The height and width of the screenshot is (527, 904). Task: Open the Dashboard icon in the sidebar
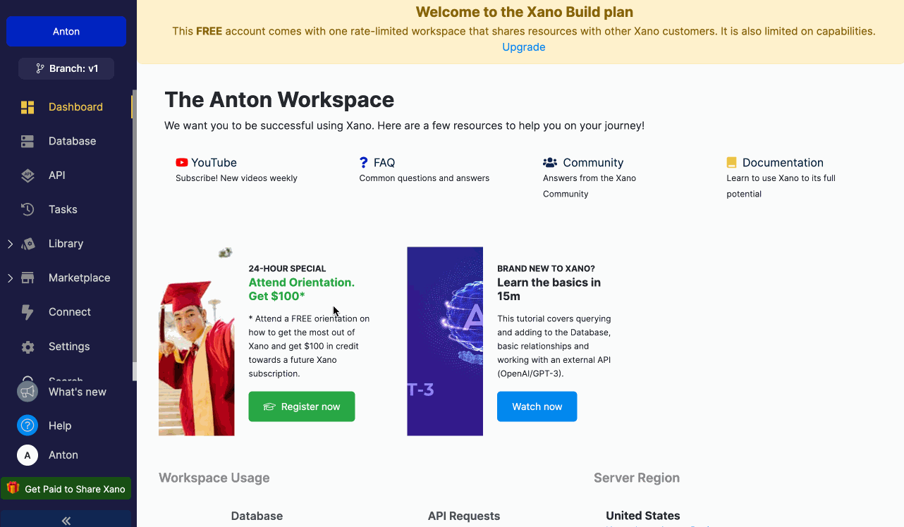[28, 107]
